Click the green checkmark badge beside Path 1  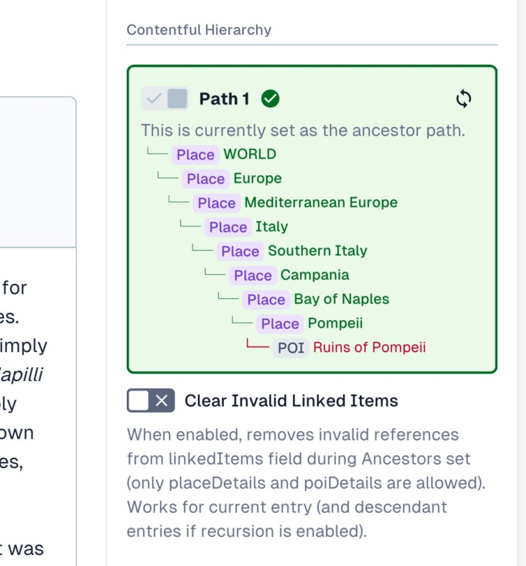point(270,99)
